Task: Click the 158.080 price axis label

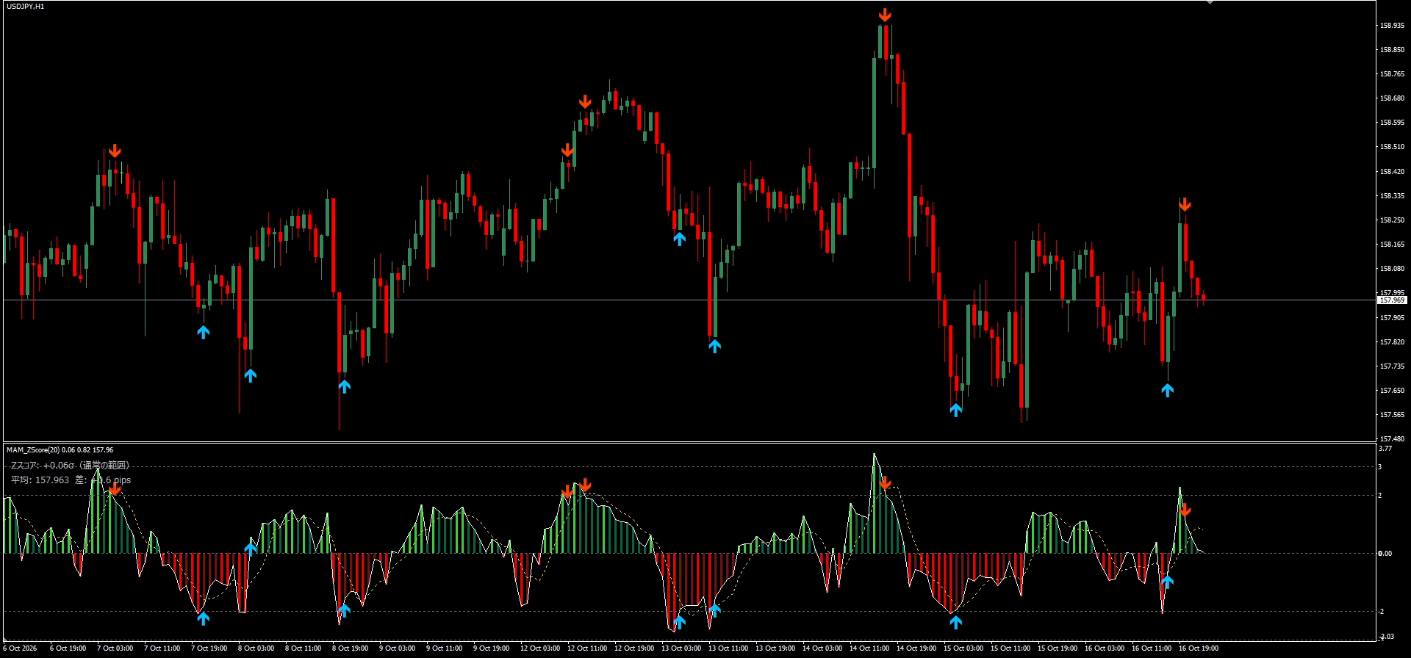Action: (x=1392, y=269)
